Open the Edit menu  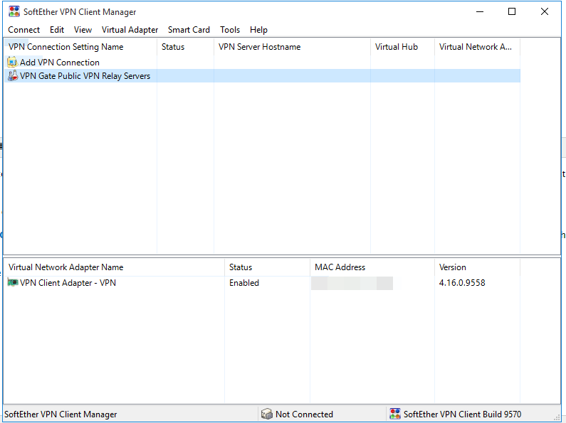pos(57,30)
